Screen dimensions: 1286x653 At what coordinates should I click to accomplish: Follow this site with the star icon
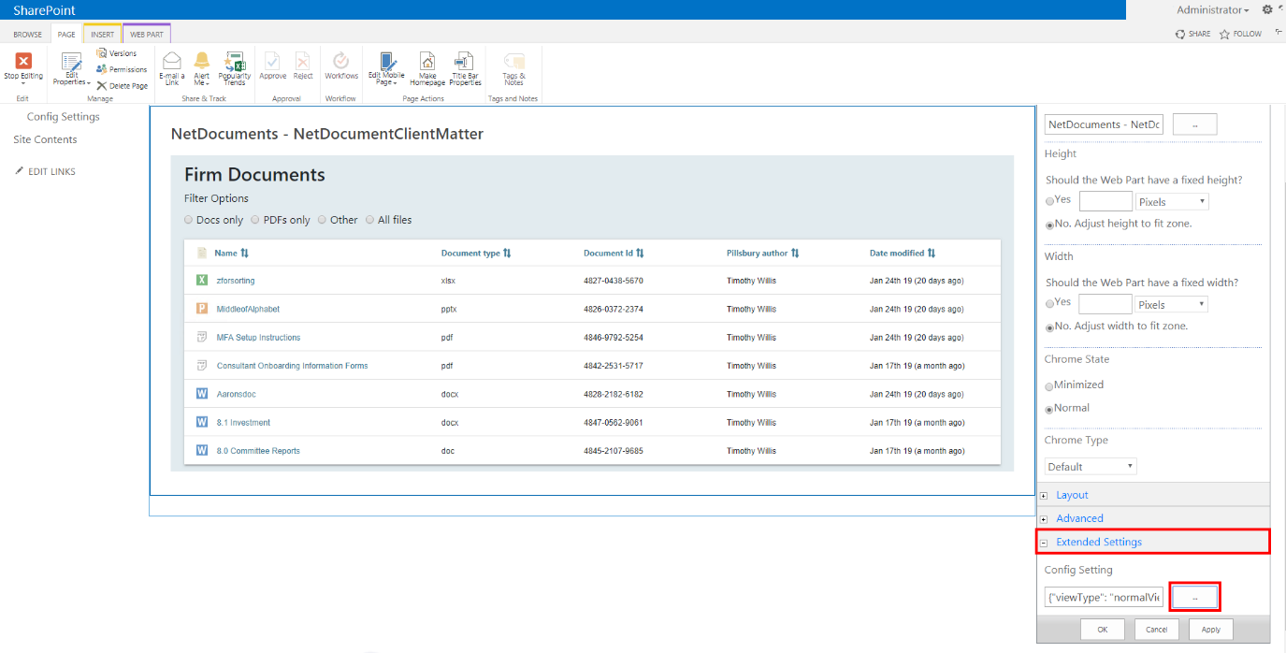1224,34
